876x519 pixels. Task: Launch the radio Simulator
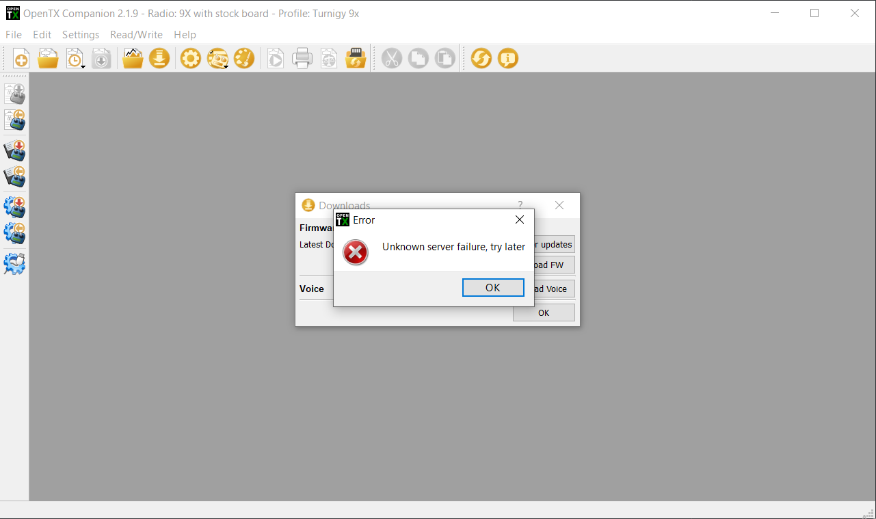pyautogui.click(x=275, y=58)
